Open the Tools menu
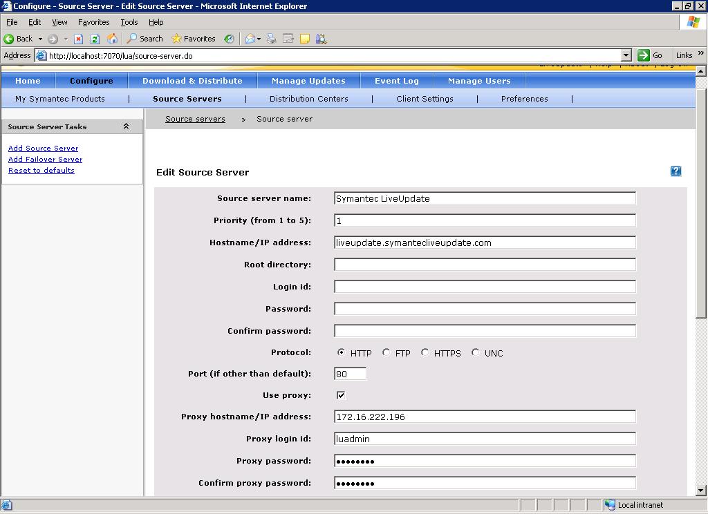This screenshot has height=514, width=708. click(129, 22)
